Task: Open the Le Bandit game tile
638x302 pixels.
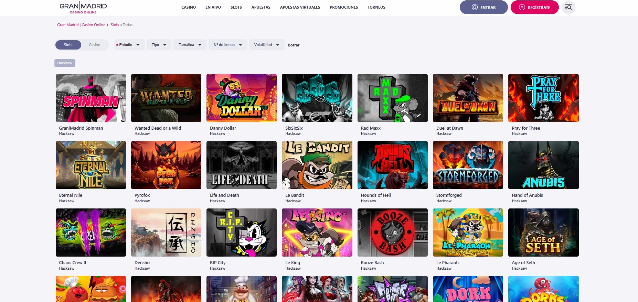Action: (x=317, y=165)
